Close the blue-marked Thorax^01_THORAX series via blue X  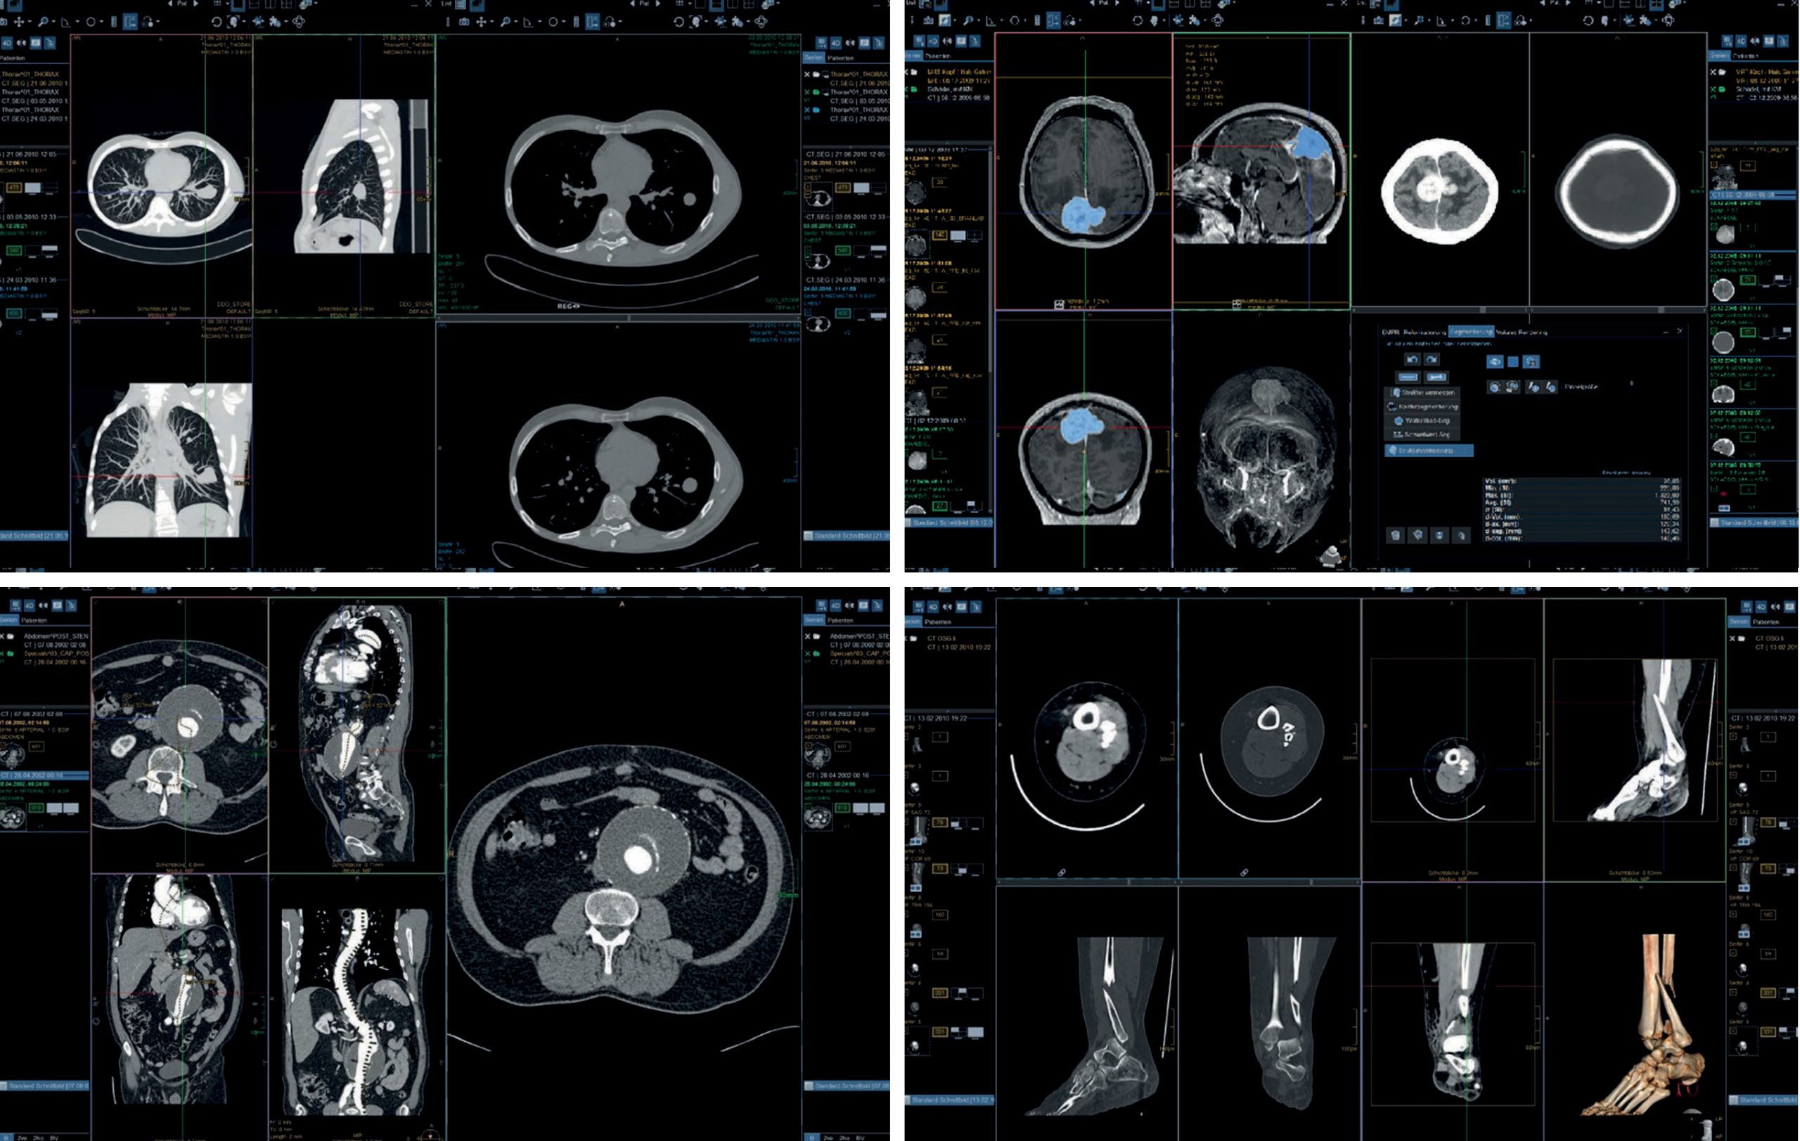pos(806,110)
